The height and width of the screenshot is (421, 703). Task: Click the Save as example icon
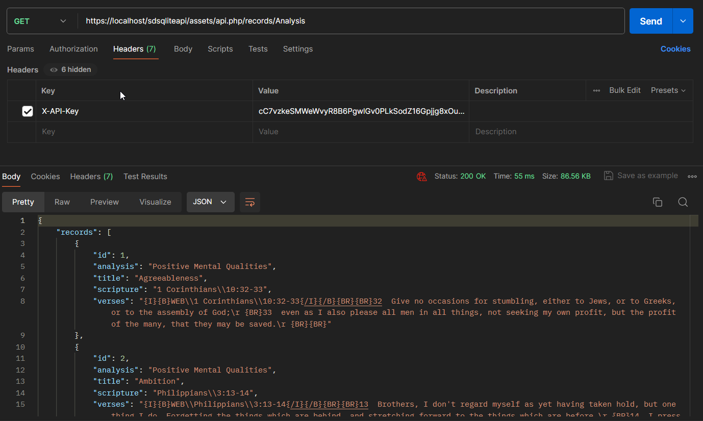[608, 176]
